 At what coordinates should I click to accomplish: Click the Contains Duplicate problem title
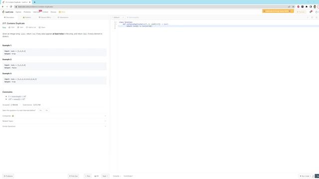click(13, 23)
